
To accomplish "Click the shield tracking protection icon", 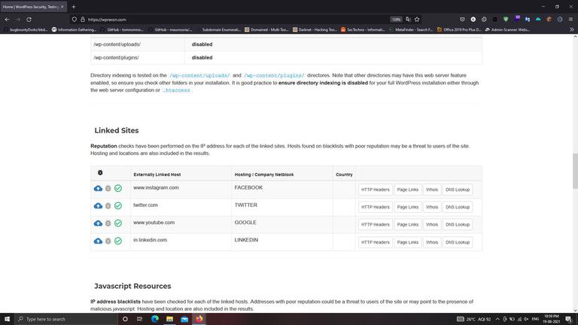I will pyautogui.click(x=74, y=20).
